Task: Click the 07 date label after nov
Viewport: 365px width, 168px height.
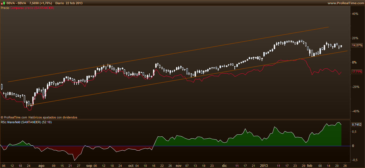Action: 187,165
